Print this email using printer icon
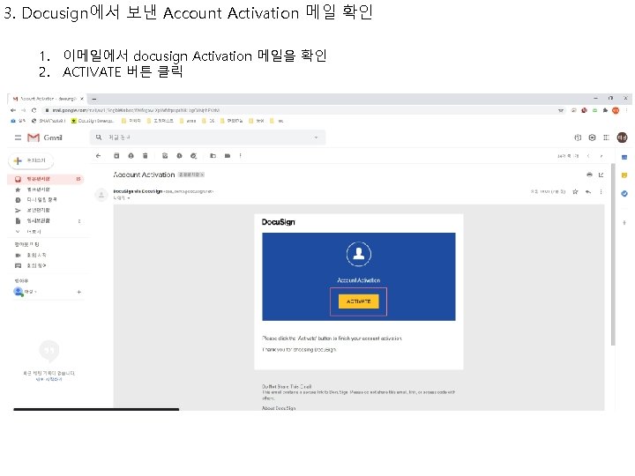635x476 pixels. click(x=589, y=175)
